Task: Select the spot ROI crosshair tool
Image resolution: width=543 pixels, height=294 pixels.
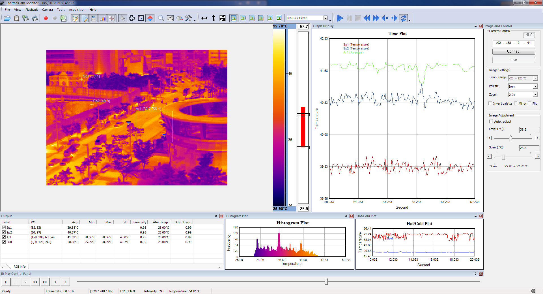Action: point(132,18)
